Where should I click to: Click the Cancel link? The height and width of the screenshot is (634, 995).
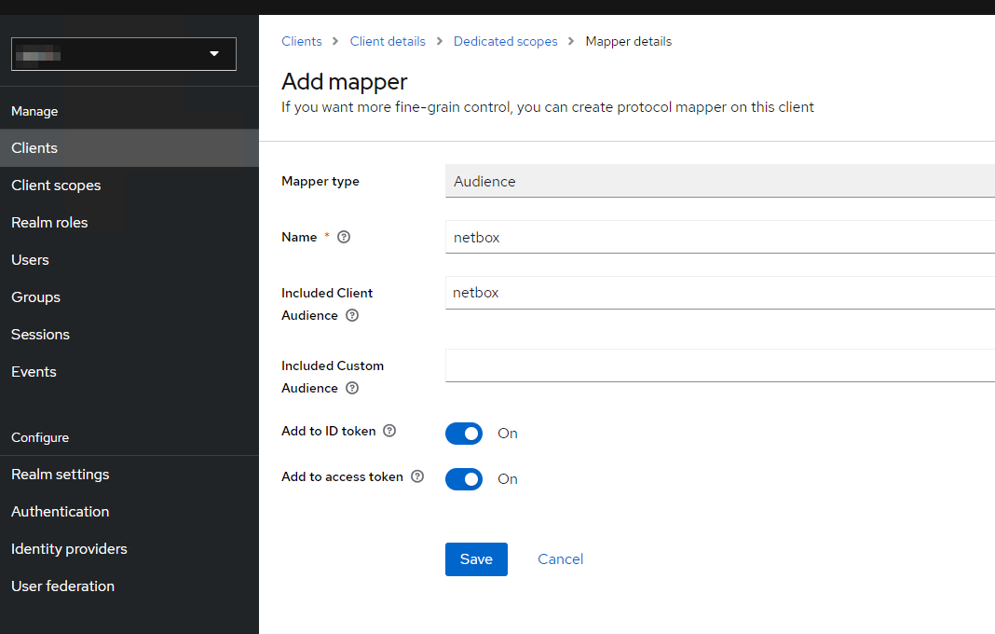tap(560, 559)
